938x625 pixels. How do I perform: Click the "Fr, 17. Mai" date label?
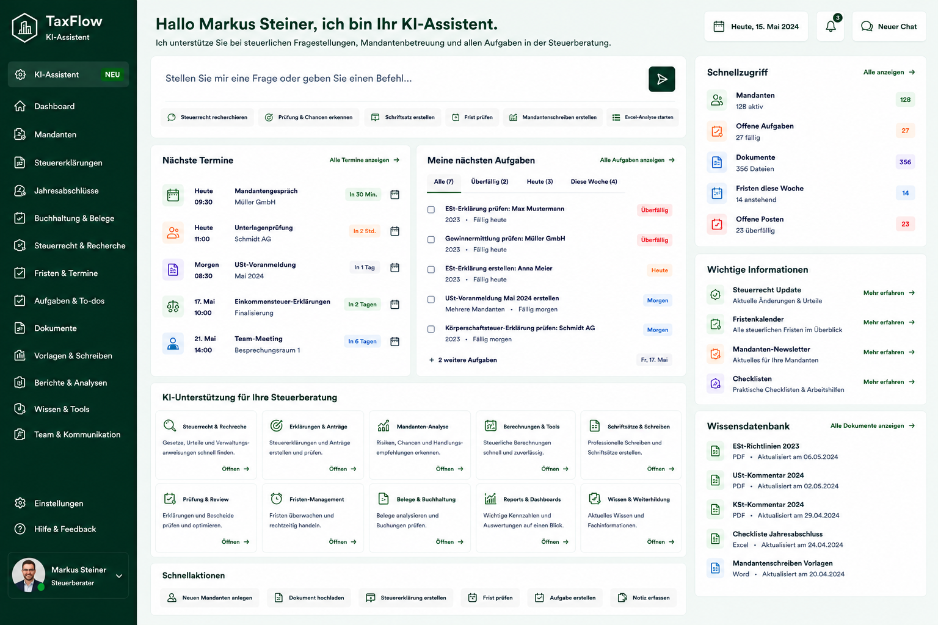tap(654, 360)
